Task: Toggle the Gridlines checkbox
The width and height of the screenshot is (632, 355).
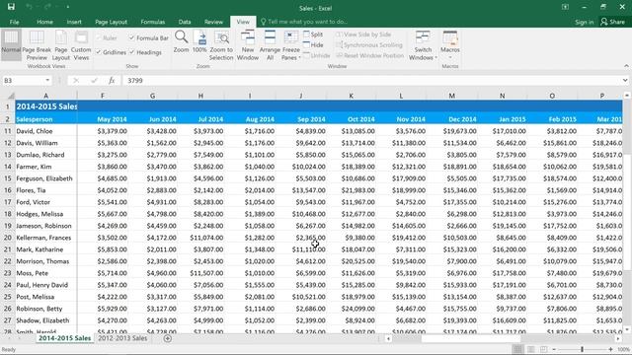Action: 112,52
